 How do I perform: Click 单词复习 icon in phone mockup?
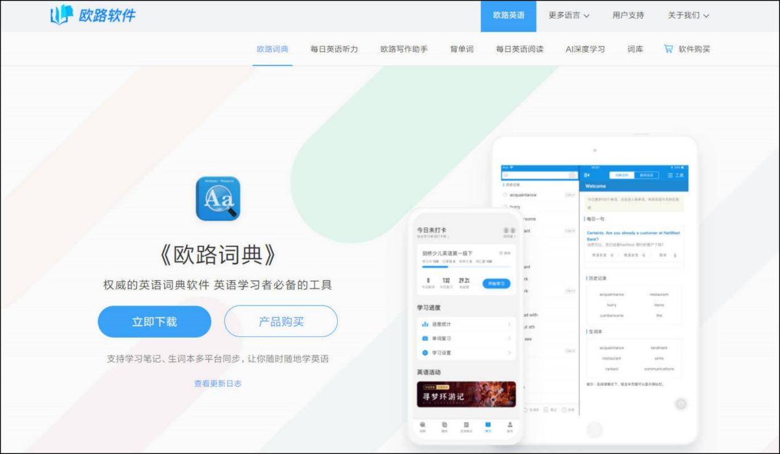(x=425, y=338)
